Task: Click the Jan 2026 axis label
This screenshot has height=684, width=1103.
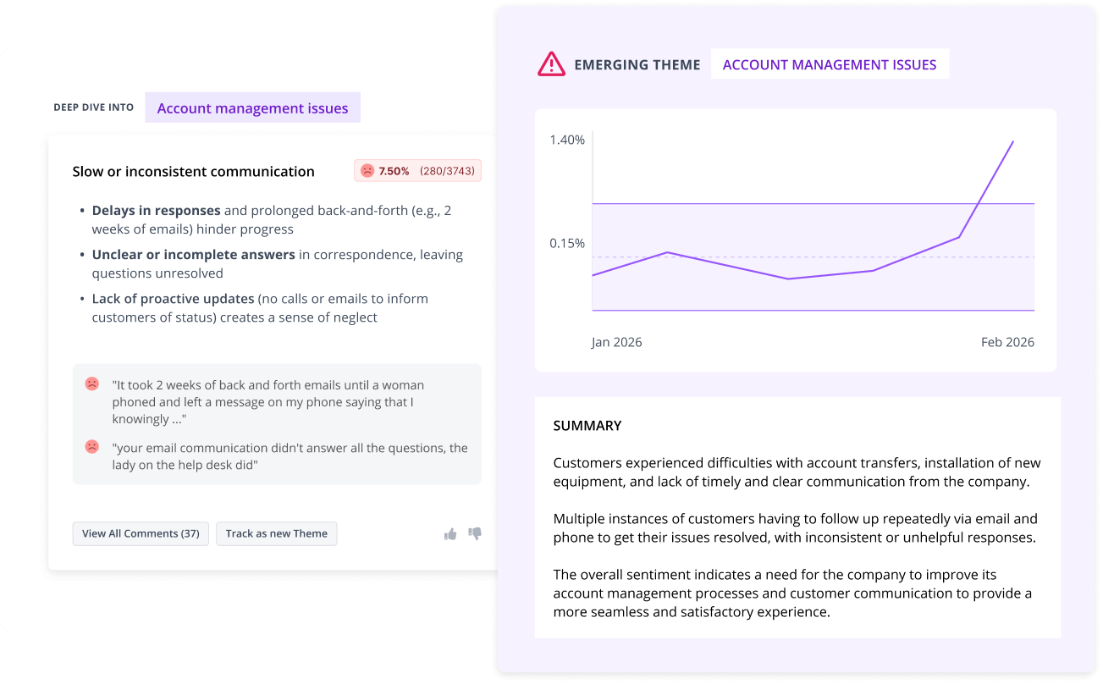Action: click(x=616, y=342)
